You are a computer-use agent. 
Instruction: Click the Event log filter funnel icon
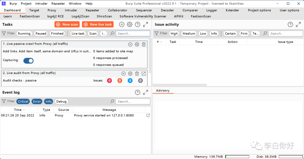pyautogui.click(x=4, y=102)
